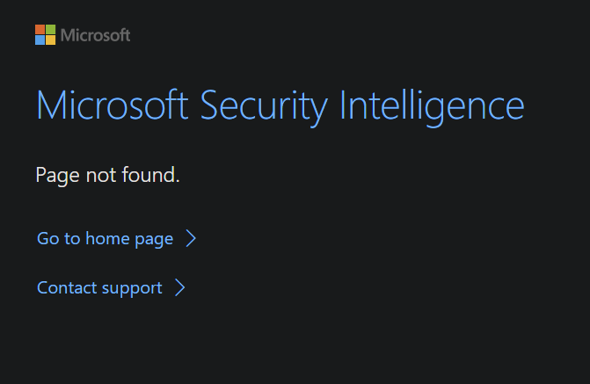
Task: Click the word Page in the error message
Action: point(56,176)
